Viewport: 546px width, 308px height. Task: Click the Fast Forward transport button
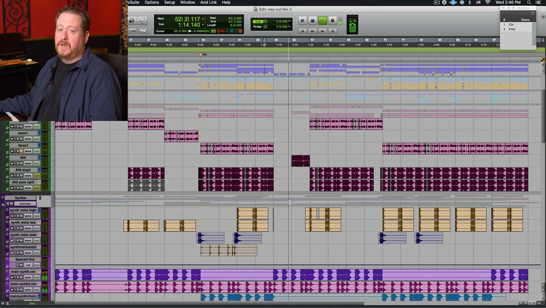[x=323, y=31]
